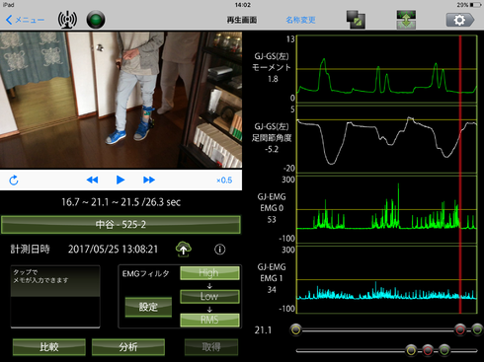This screenshot has width=484, height=362.
Task: Tap the EMG 1 cyan graph
Action: (x=387, y=279)
